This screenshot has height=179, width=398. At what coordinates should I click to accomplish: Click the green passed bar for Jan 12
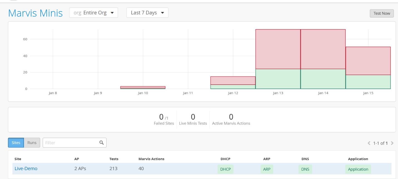[233, 87]
